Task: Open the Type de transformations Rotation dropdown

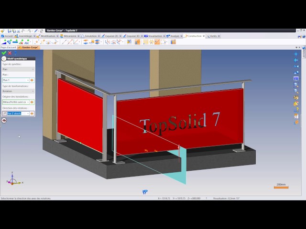Action: point(18,91)
